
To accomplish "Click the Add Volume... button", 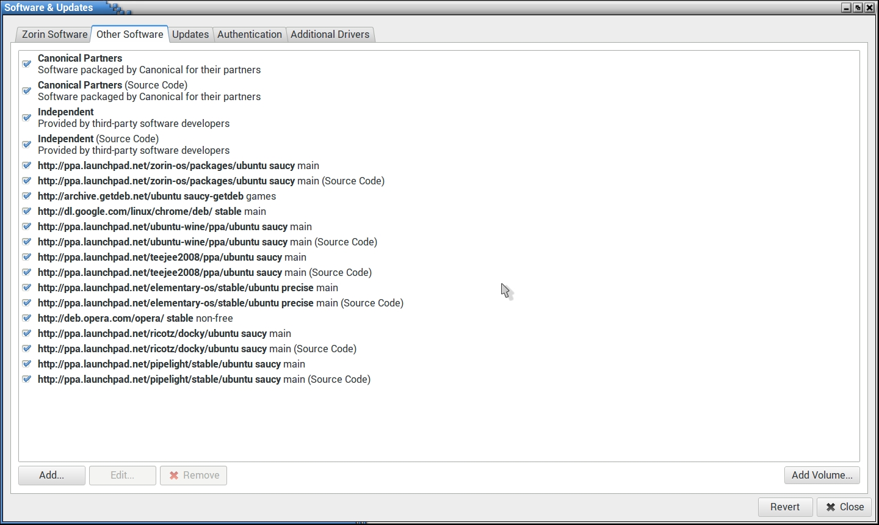I will pos(822,475).
